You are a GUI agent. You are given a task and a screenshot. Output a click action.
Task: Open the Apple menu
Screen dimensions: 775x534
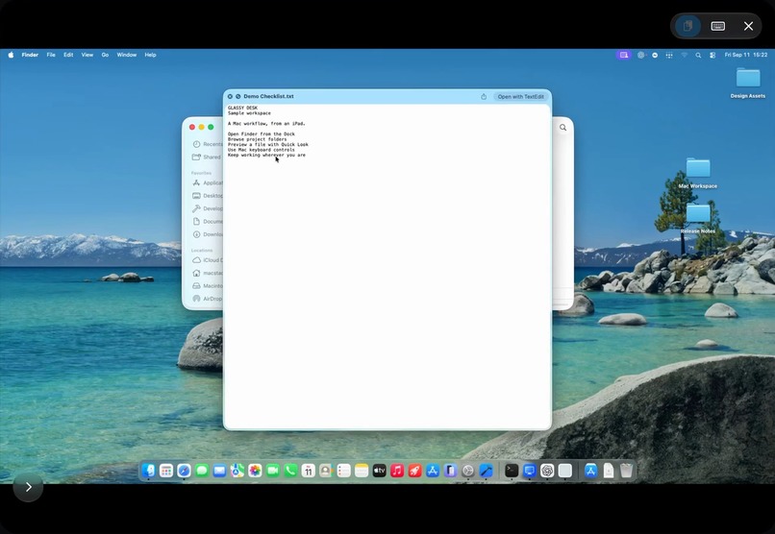[11, 55]
